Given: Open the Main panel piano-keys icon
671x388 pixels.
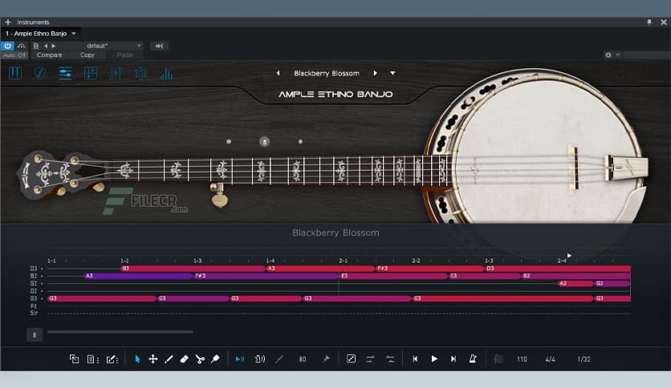Looking at the screenshot, I should coord(15,74).
